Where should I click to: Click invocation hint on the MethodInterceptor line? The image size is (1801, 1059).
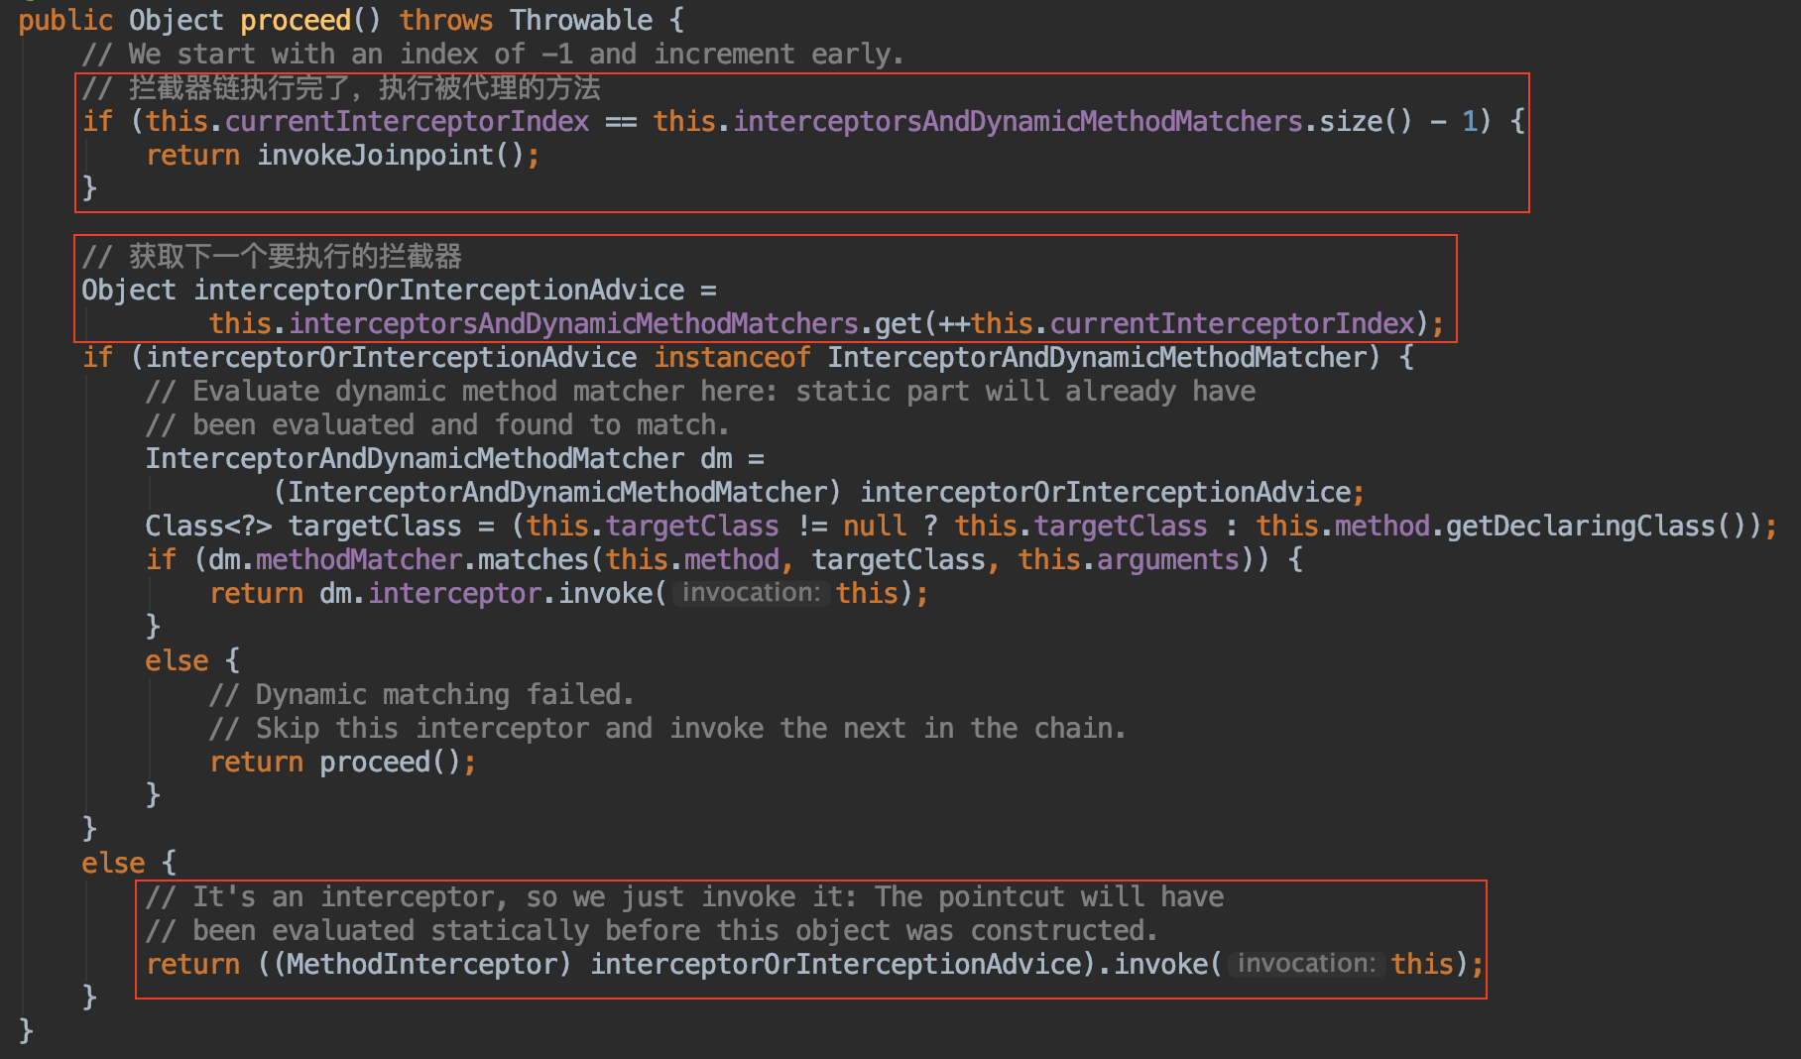coord(1305,964)
